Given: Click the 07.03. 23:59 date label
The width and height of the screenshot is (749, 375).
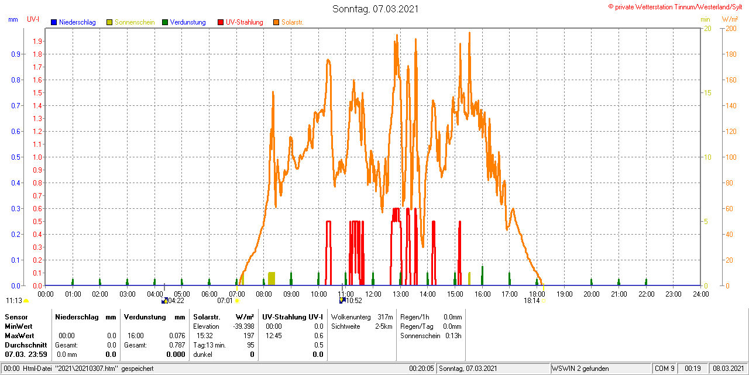Looking at the screenshot, I should 26,355.
